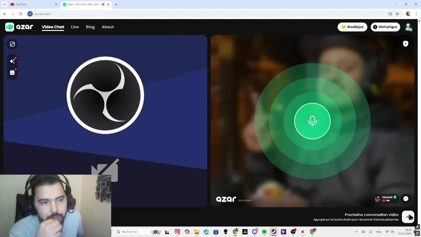Bookmark this page with the star icon
421x237 pixels.
click(x=397, y=14)
